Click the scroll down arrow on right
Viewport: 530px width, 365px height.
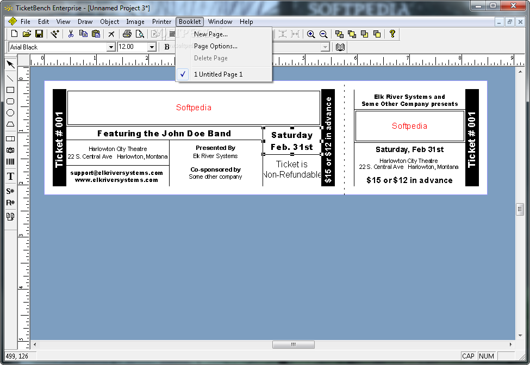click(520, 336)
